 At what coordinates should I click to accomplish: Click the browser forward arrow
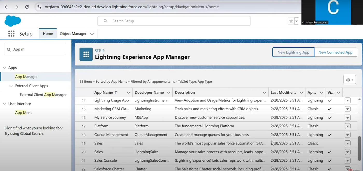[17, 7]
